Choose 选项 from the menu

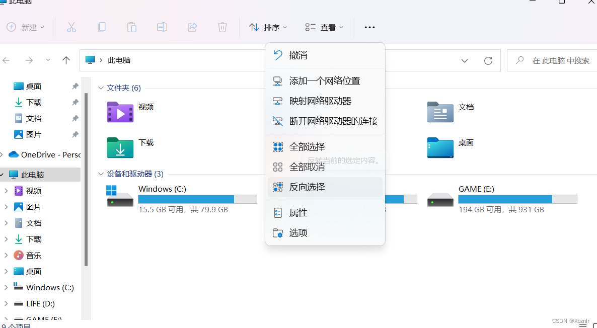tap(325, 232)
